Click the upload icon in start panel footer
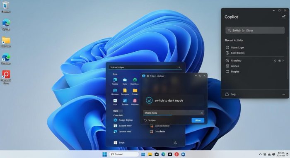 [175, 143]
